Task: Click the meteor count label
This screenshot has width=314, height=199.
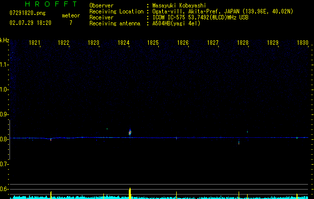Action: (71, 15)
